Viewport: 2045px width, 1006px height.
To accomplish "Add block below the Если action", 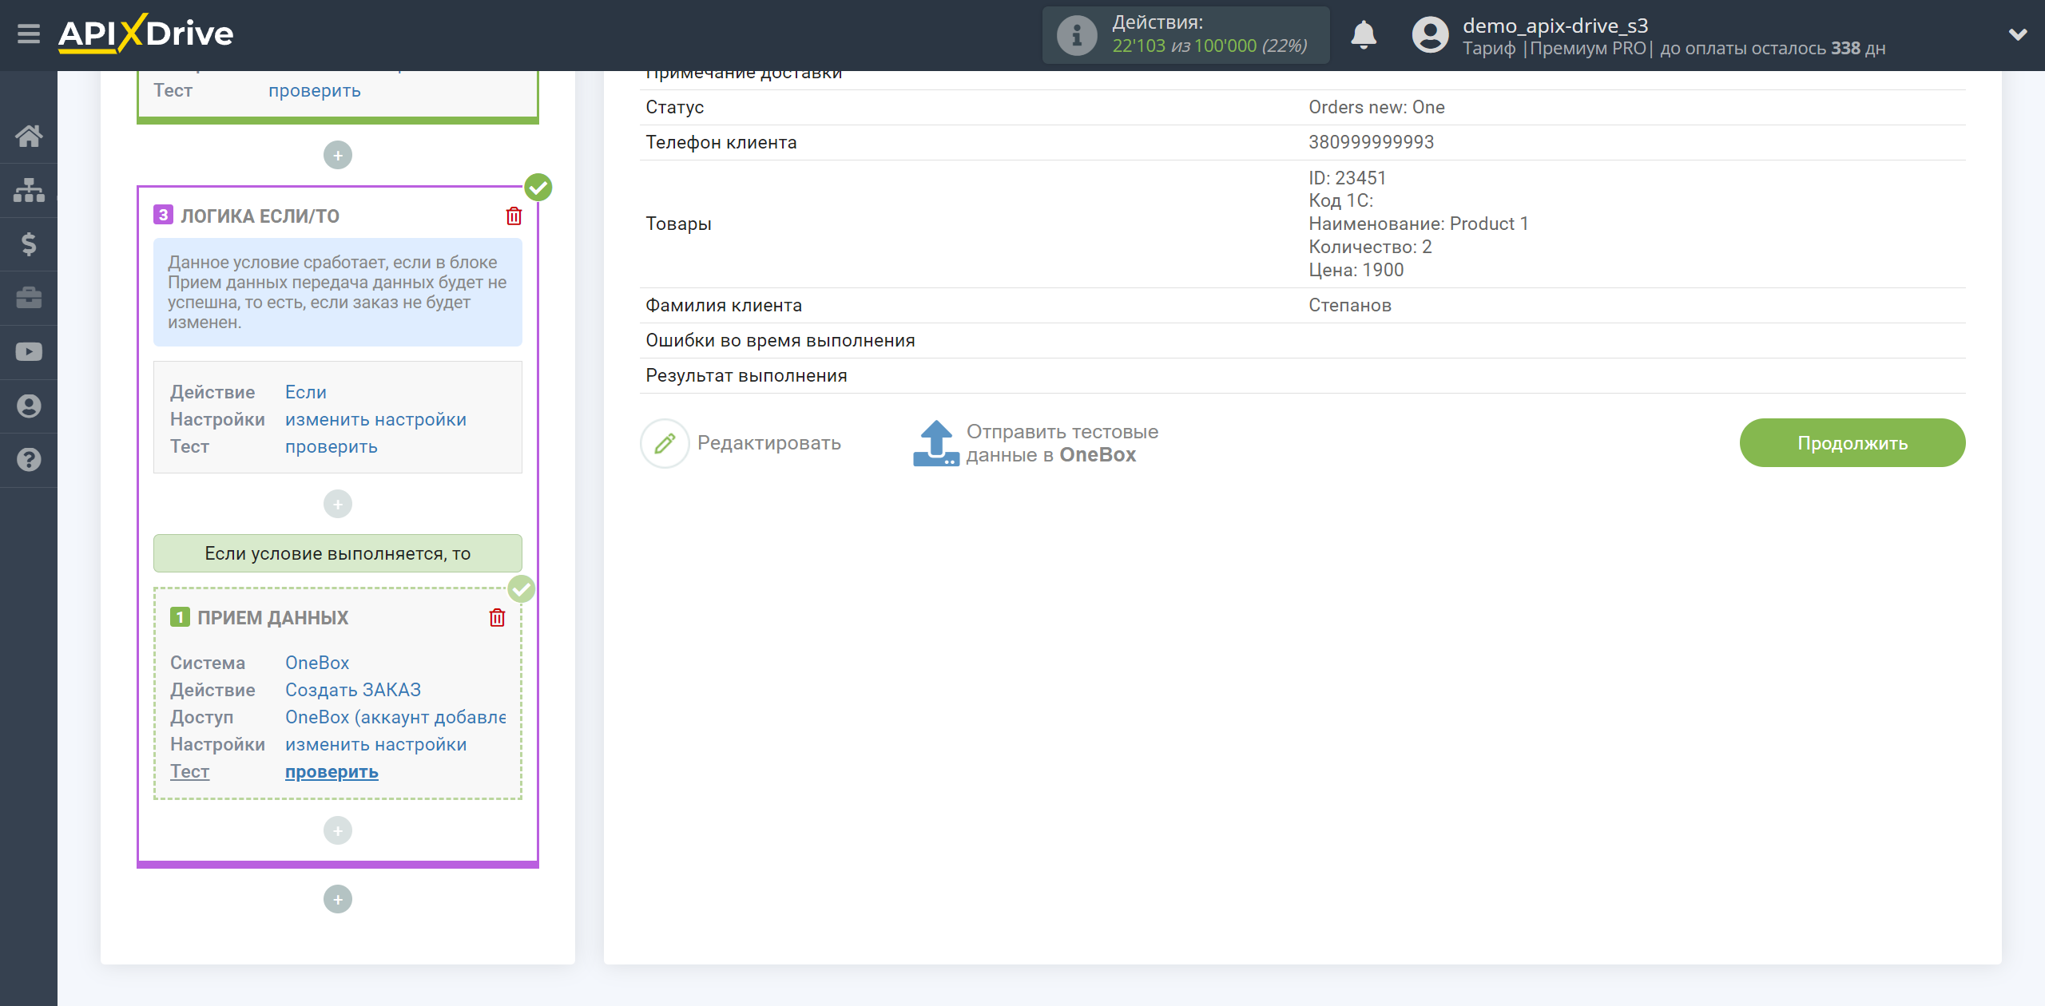I will [338, 504].
